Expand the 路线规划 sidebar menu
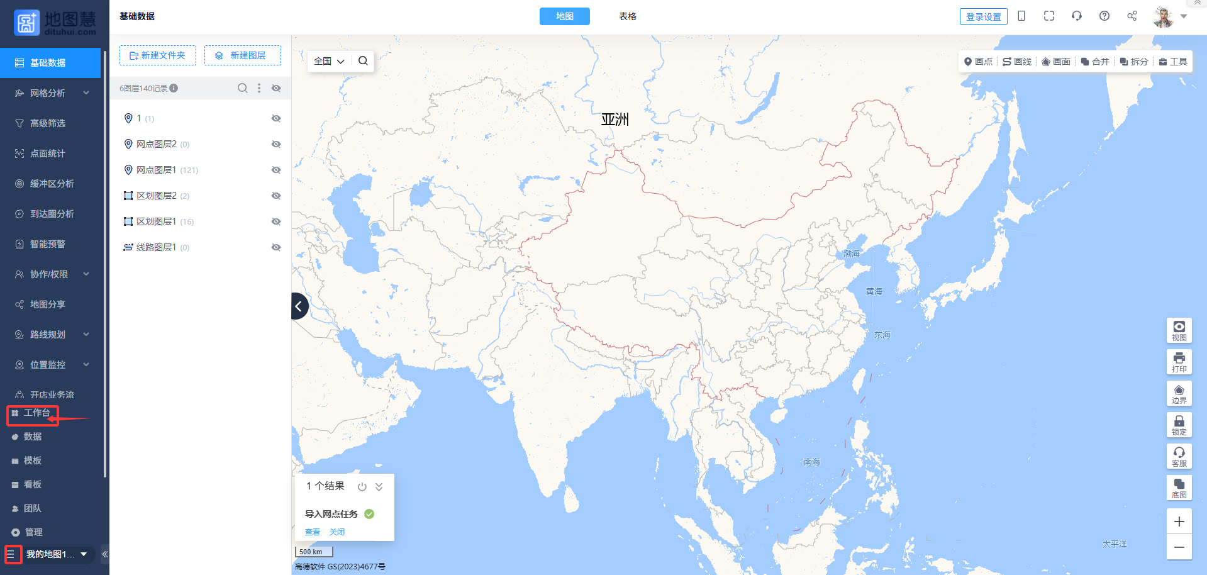This screenshot has width=1207, height=575. [50, 335]
